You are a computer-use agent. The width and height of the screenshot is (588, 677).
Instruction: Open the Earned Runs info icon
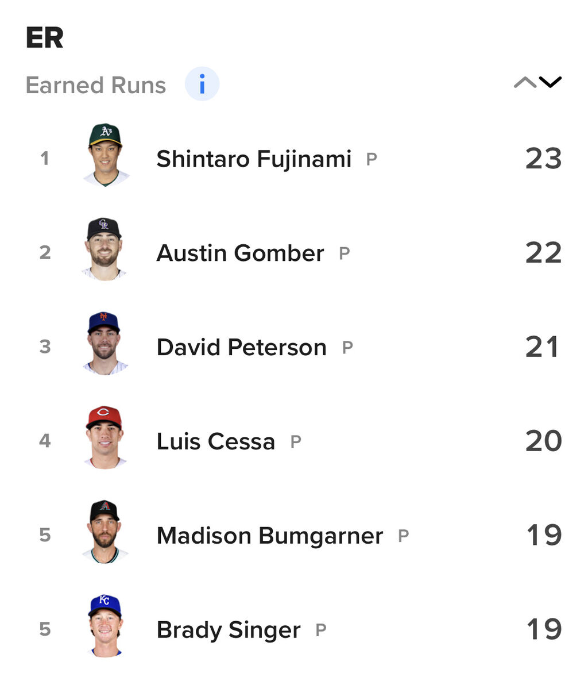tap(202, 84)
